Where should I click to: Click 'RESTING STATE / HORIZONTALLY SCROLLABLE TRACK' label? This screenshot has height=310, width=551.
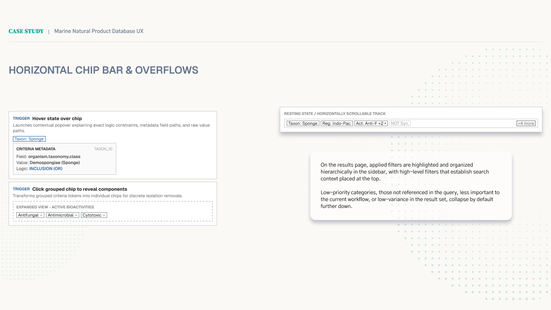[x=335, y=114]
